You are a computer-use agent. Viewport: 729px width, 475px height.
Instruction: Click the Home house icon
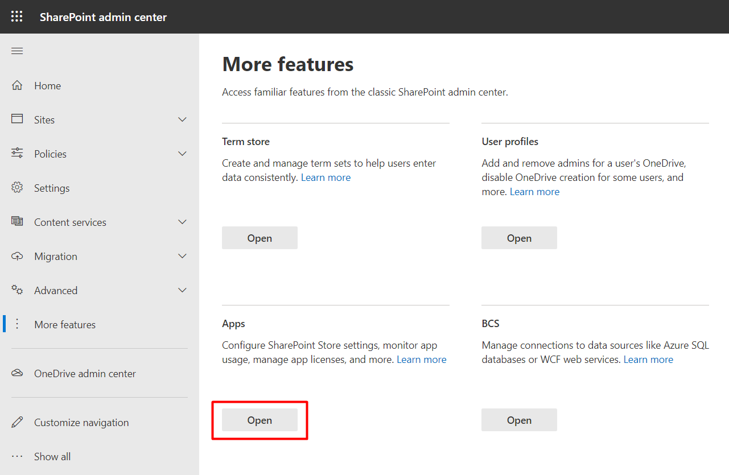tap(17, 85)
